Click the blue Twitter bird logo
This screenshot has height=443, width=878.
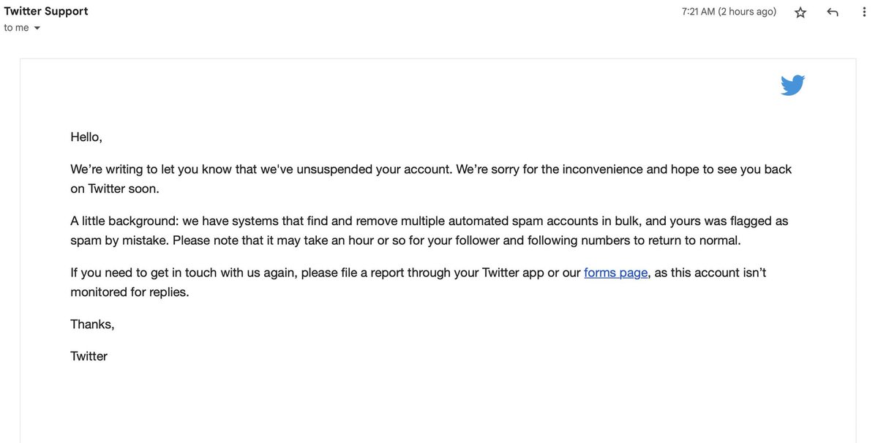[x=793, y=85]
